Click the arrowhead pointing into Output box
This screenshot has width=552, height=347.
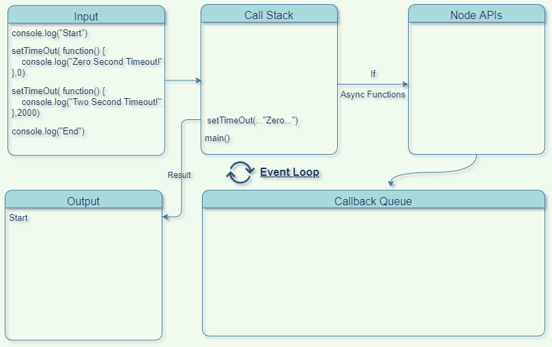point(166,217)
